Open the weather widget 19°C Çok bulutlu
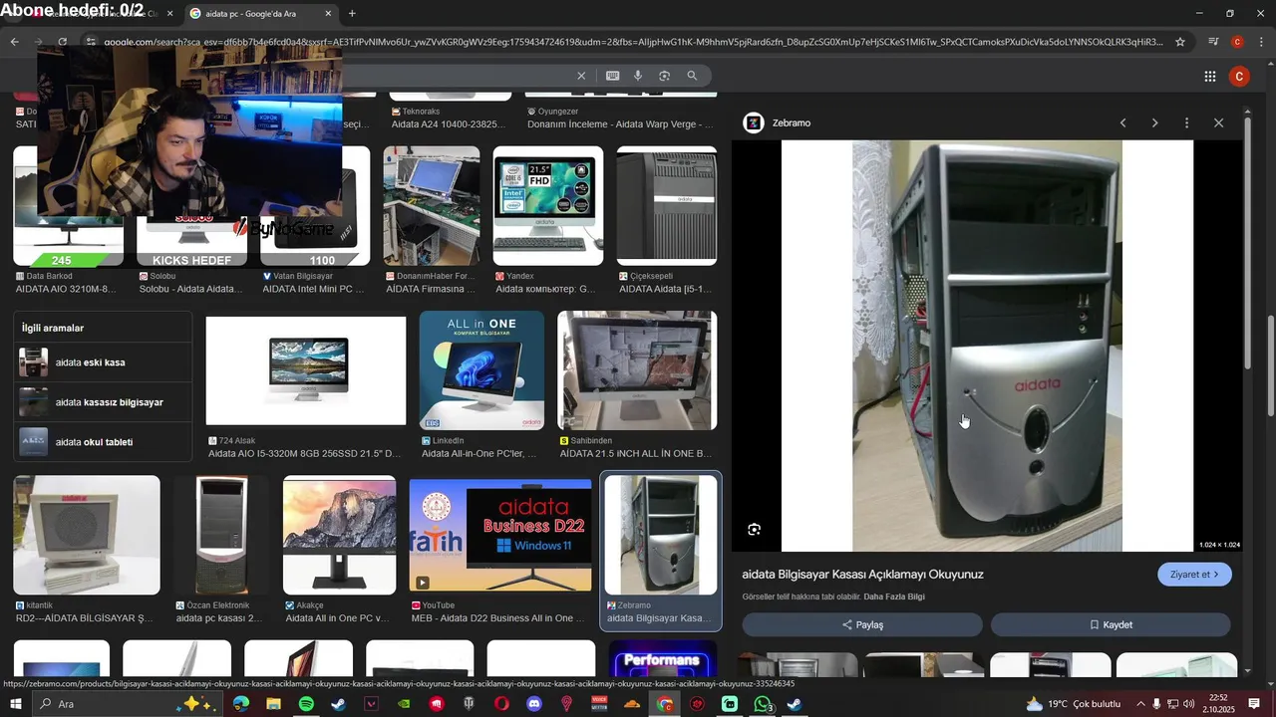The image size is (1276, 717). click(1072, 704)
